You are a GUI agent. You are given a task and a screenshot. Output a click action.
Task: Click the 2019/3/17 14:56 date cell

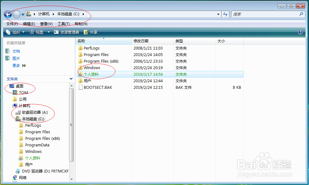point(148,74)
